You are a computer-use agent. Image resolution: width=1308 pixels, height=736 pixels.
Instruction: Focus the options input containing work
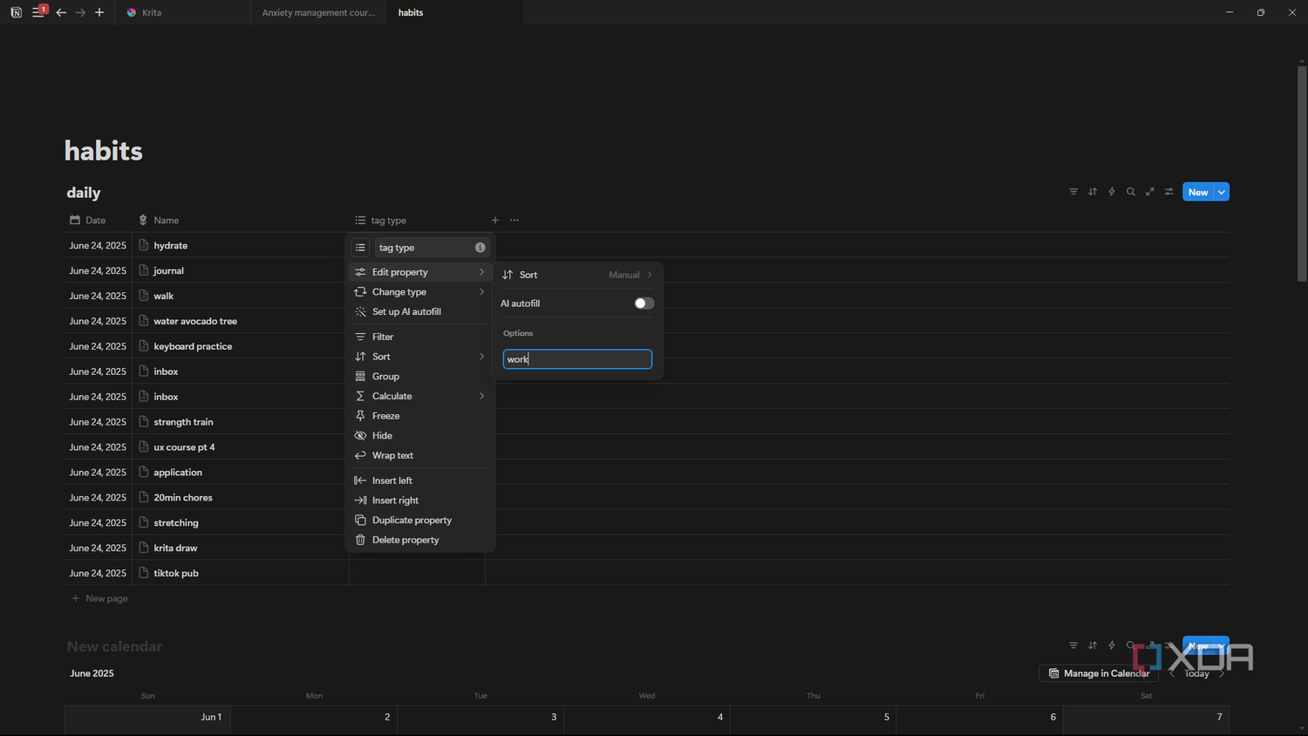pyautogui.click(x=577, y=359)
